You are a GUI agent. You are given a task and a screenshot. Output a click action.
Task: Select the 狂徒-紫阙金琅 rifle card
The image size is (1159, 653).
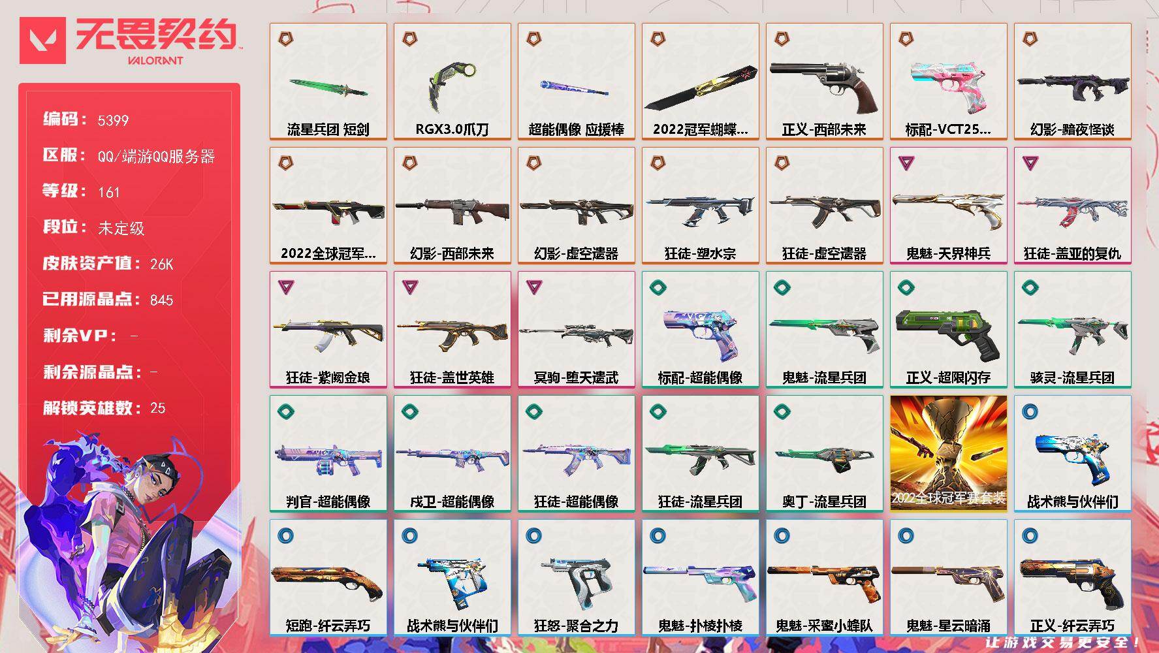328,330
